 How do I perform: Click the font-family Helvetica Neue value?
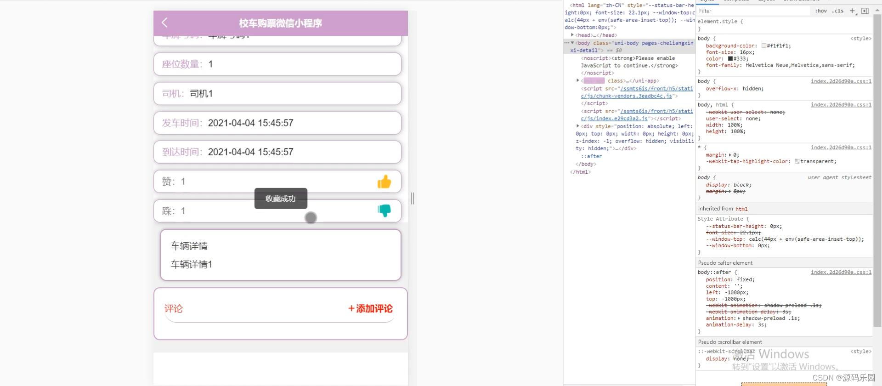tap(800, 65)
